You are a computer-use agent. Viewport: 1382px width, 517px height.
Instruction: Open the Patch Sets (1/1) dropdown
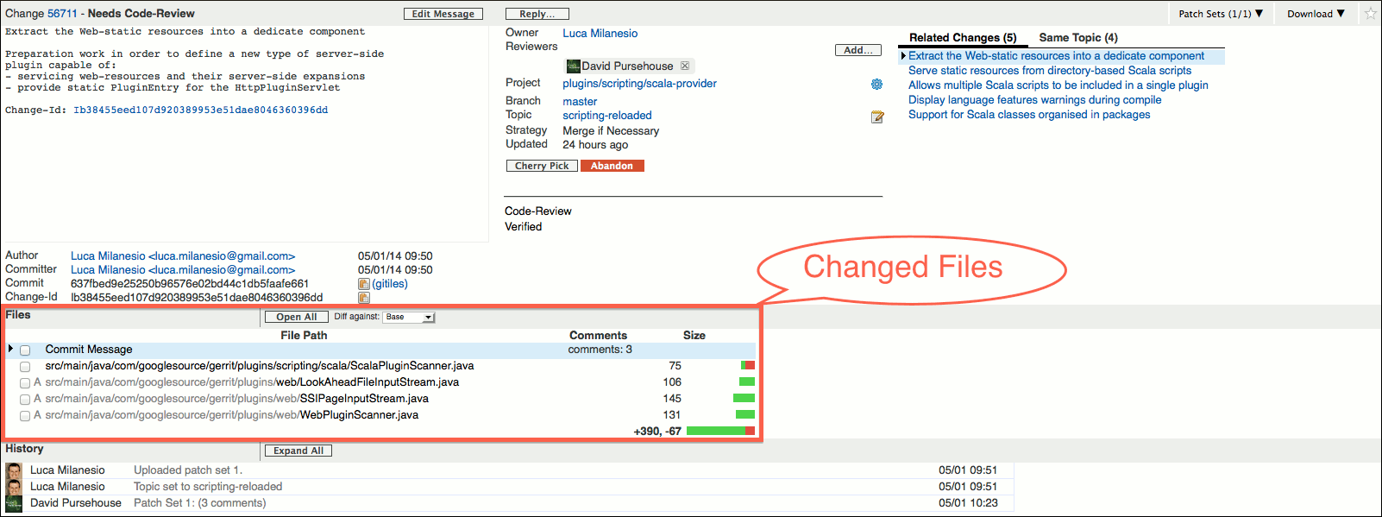(x=1220, y=14)
